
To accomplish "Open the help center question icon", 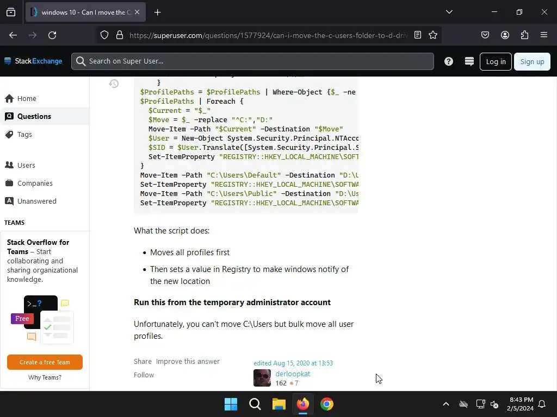I will point(449,61).
